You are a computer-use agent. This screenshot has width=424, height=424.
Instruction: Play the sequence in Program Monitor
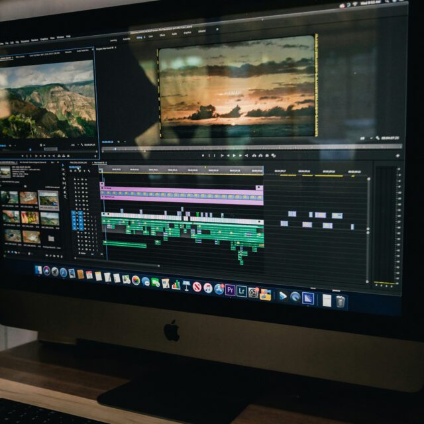(234, 156)
